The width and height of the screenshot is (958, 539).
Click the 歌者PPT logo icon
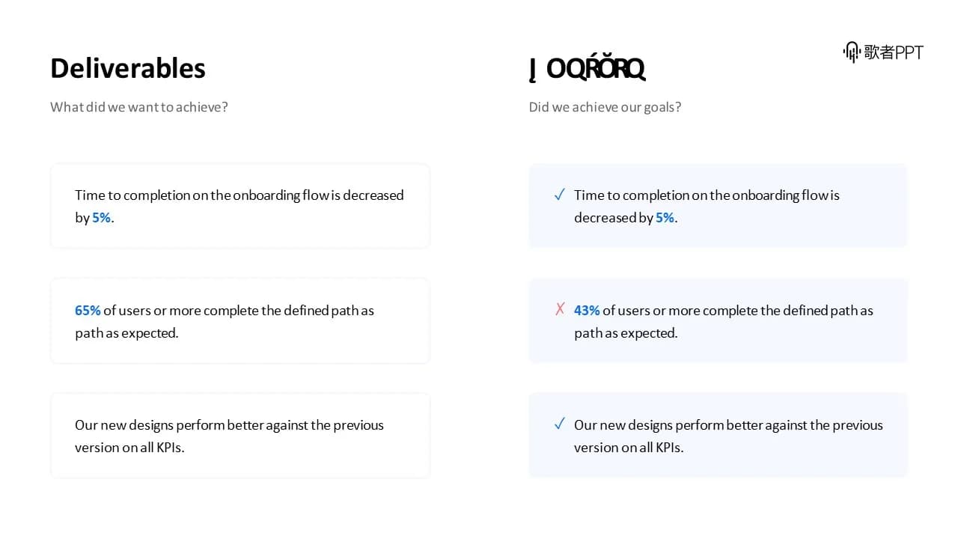click(852, 52)
